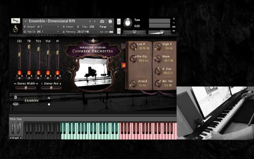This screenshot has width=254, height=159.
Task: Click the CEL volume fader
Action: (20, 54)
